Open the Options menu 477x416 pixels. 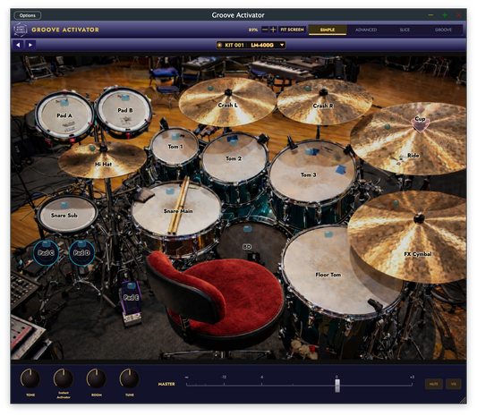(x=28, y=15)
